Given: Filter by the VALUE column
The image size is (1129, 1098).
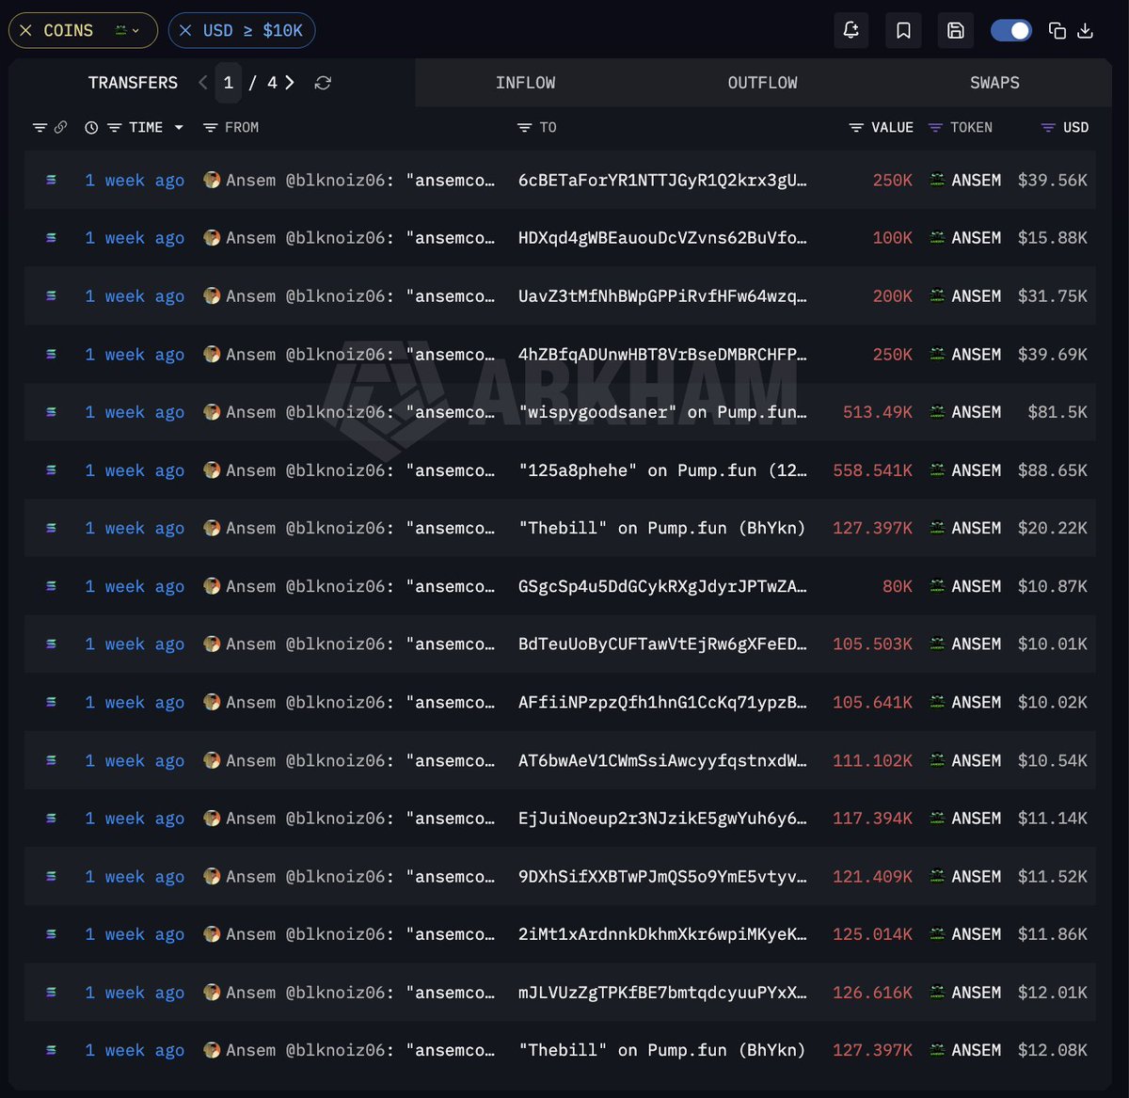Looking at the screenshot, I should click(855, 127).
